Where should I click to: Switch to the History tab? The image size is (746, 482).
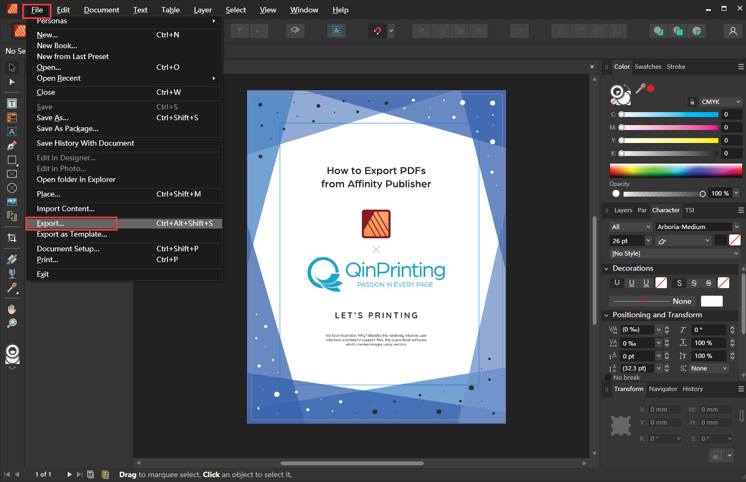tap(692, 389)
